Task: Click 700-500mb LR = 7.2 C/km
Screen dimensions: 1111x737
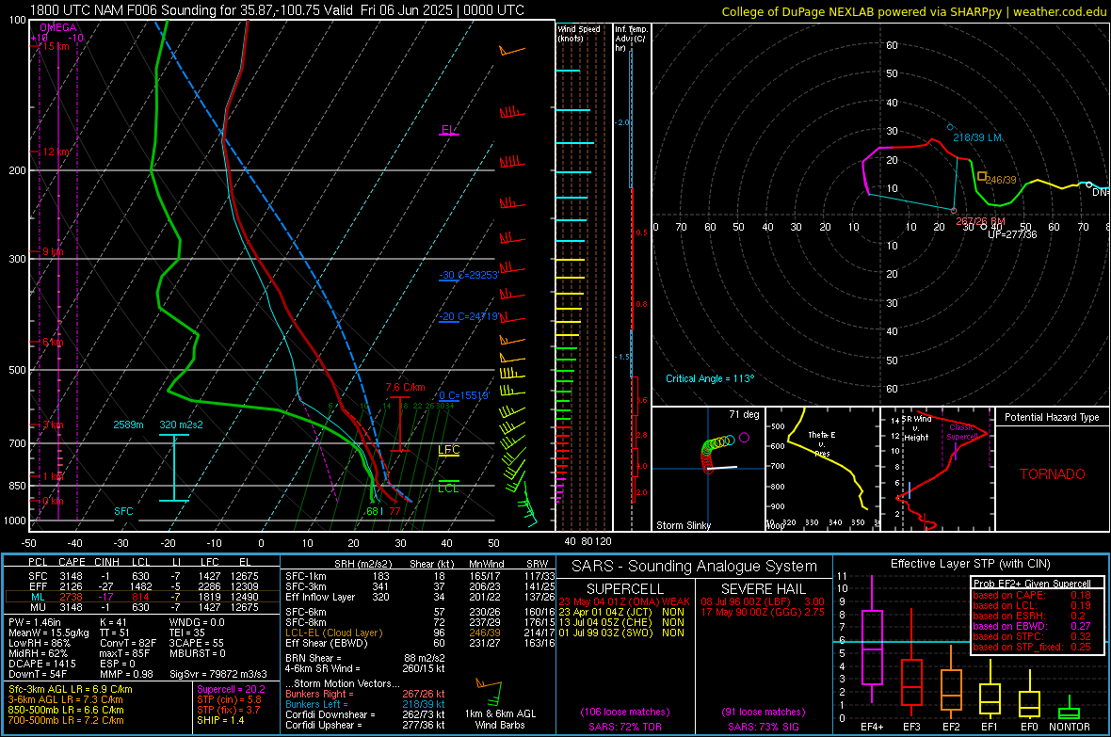Action: [66, 720]
